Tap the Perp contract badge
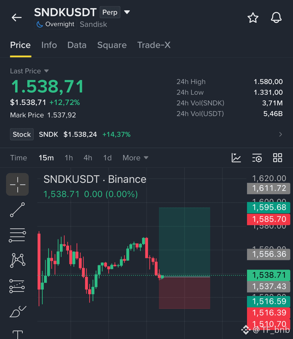The image size is (293, 339). pyautogui.click(x=110, y=12)
